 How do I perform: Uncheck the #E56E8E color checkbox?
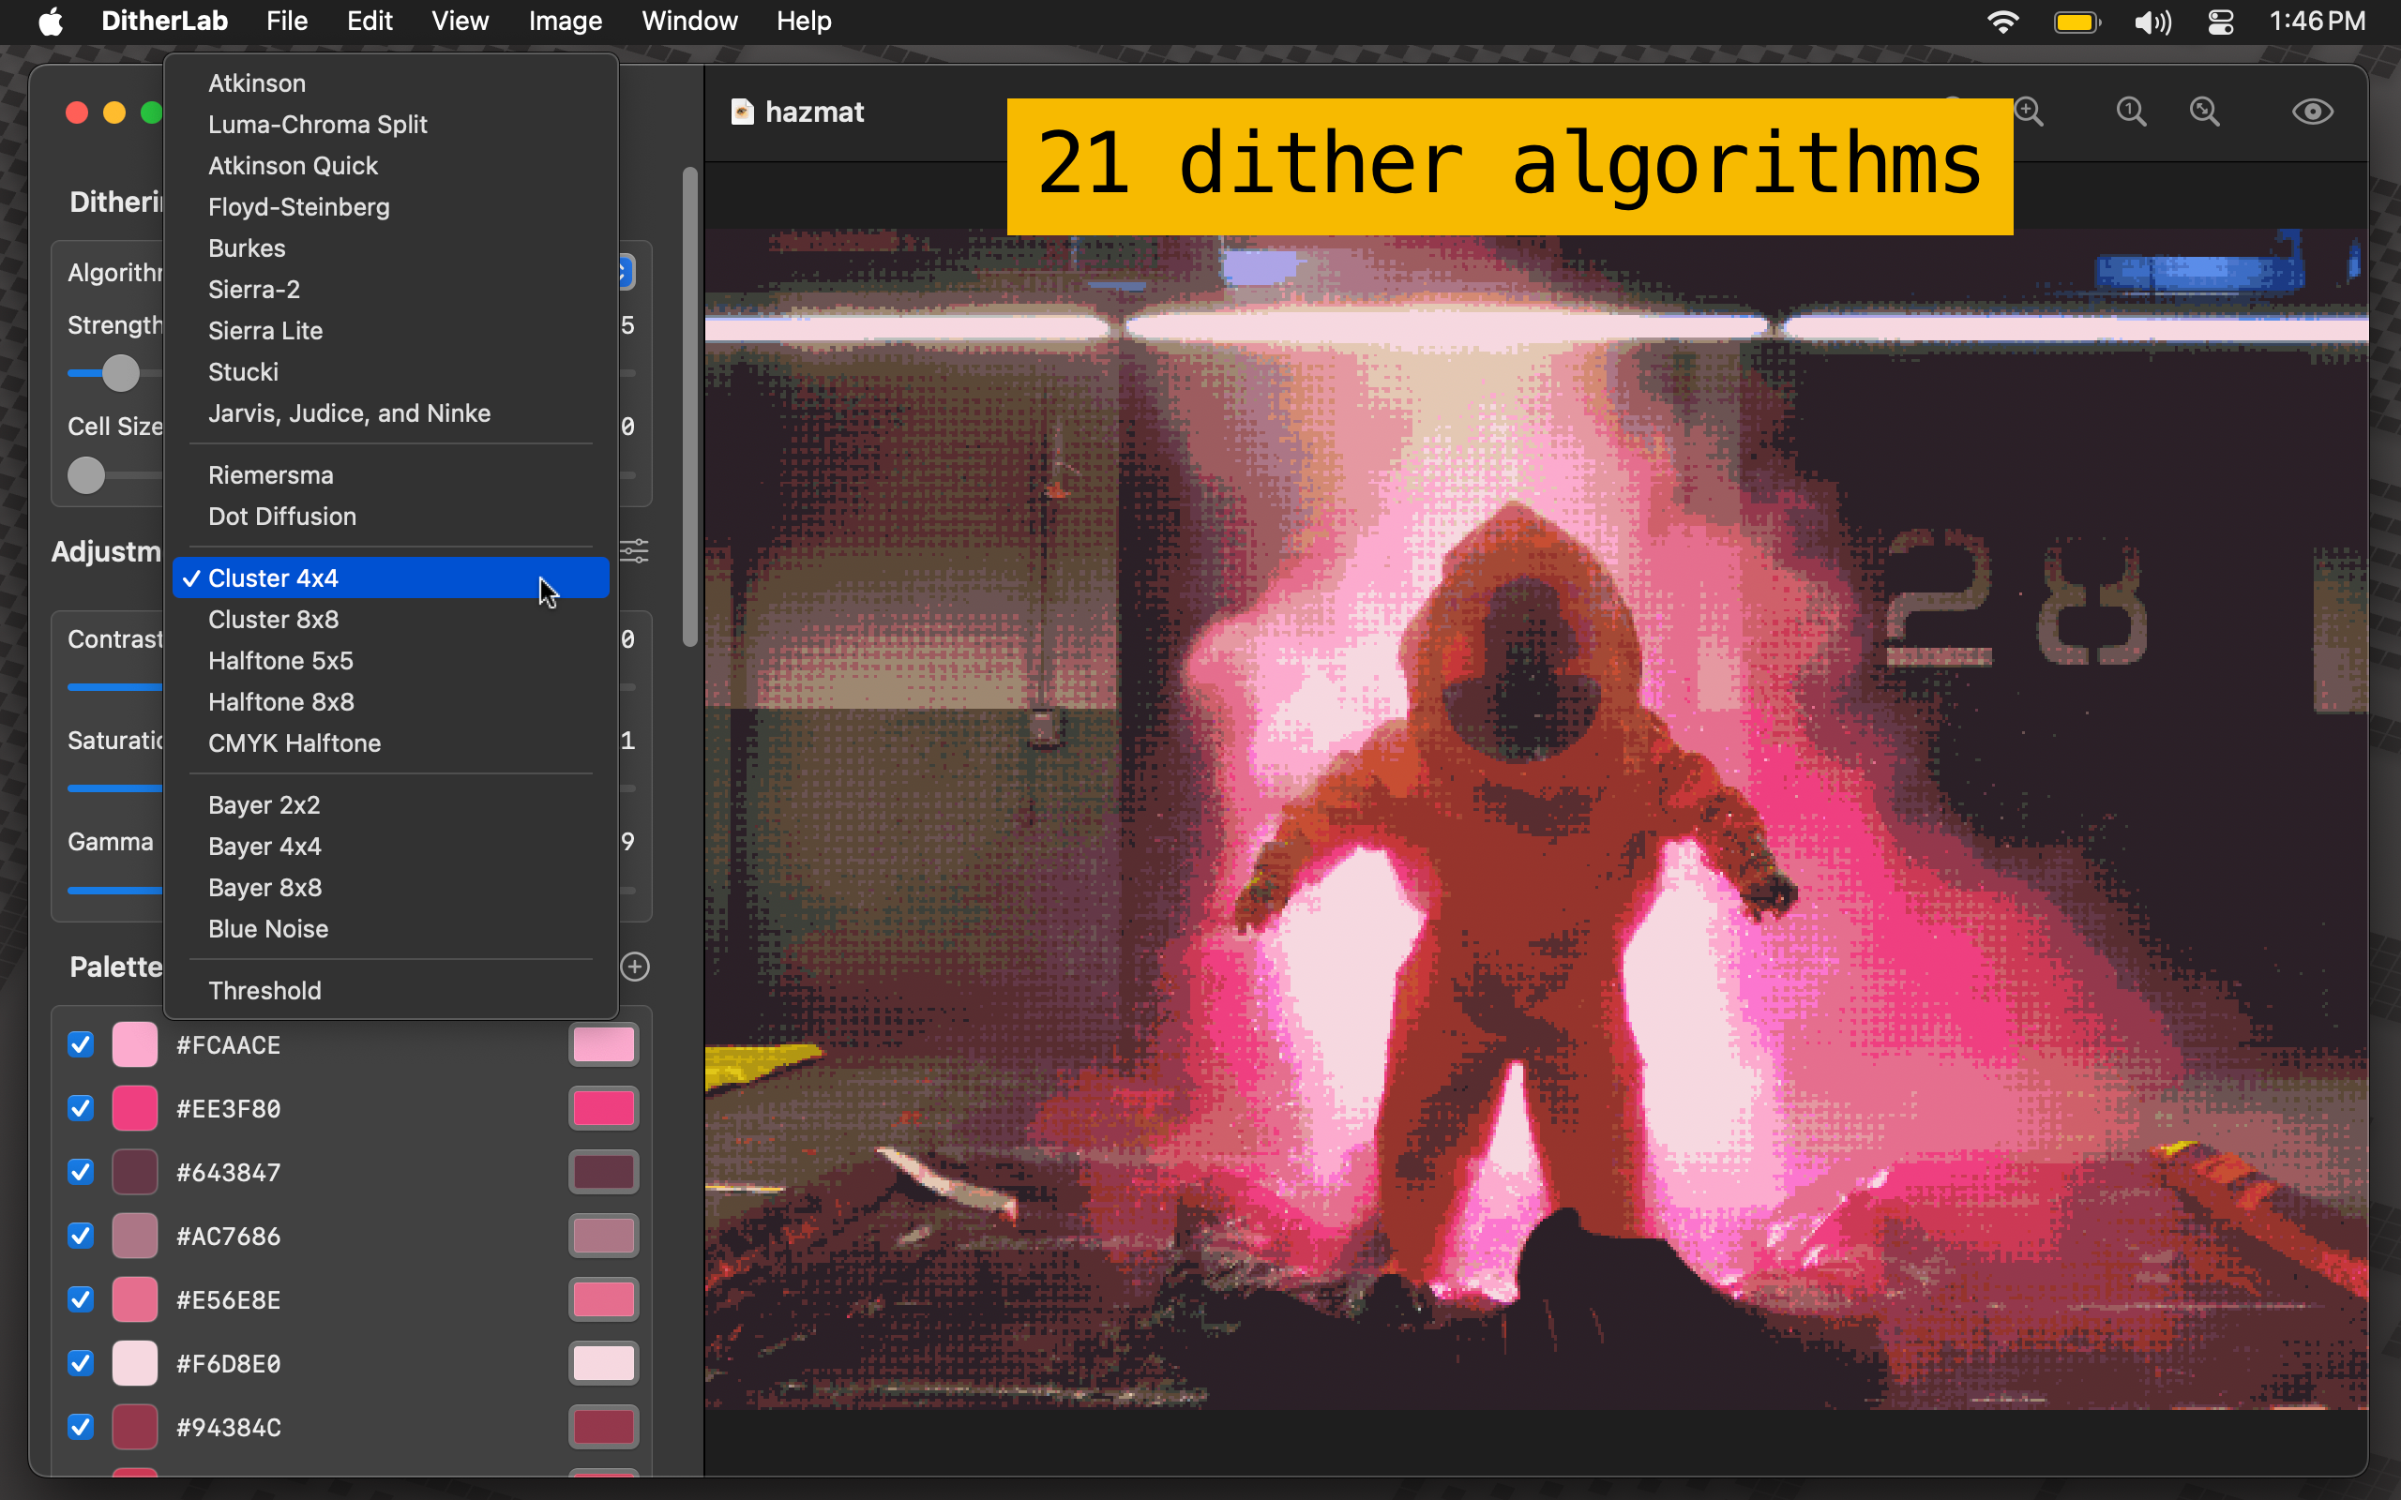tap(81, 1299)
